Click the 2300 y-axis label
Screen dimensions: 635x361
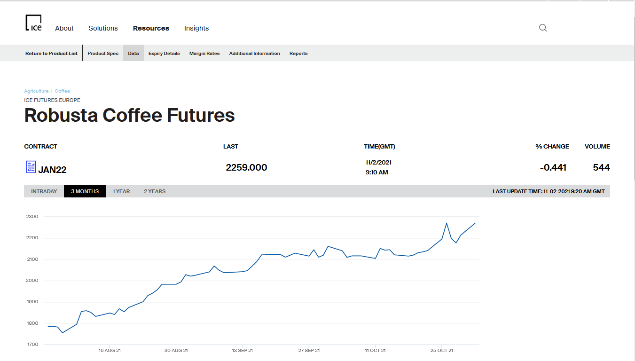(32, 217)
